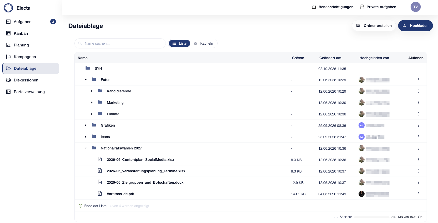Open Parteiverwaltung in the sidebar
The width and height of the screenshot is (438, 223).
(31, 92)
